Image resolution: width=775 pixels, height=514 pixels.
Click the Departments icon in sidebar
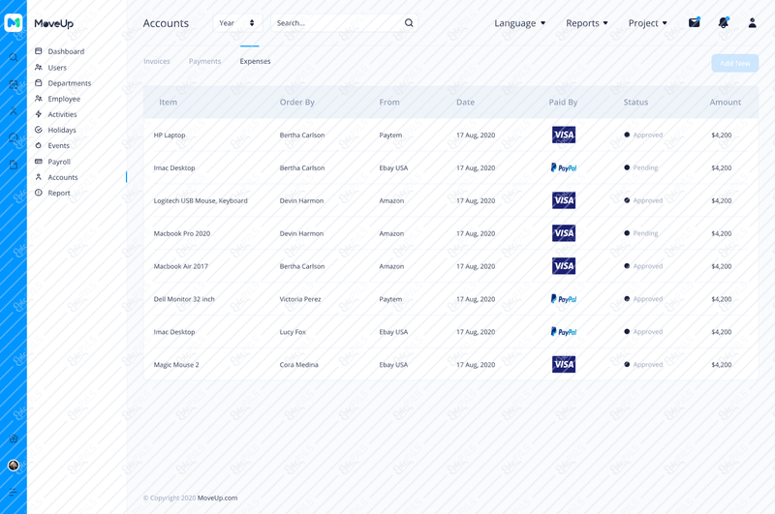[x=39, y=83]
